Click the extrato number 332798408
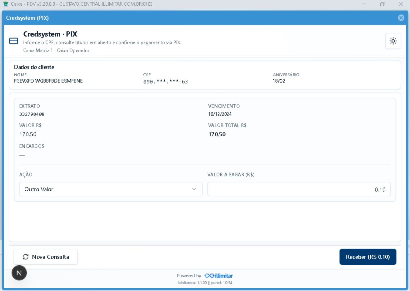The width and height of the screenshot is (410, 291). [32, 114]
